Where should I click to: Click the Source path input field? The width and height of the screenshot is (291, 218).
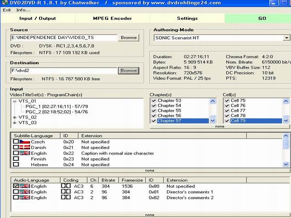click(x=64, y=38)
